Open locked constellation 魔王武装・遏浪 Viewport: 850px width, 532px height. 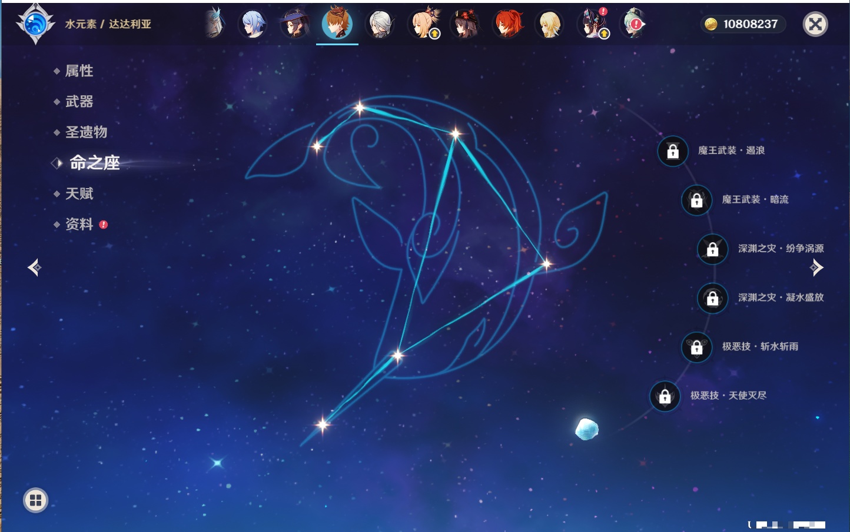coord(673,151)
